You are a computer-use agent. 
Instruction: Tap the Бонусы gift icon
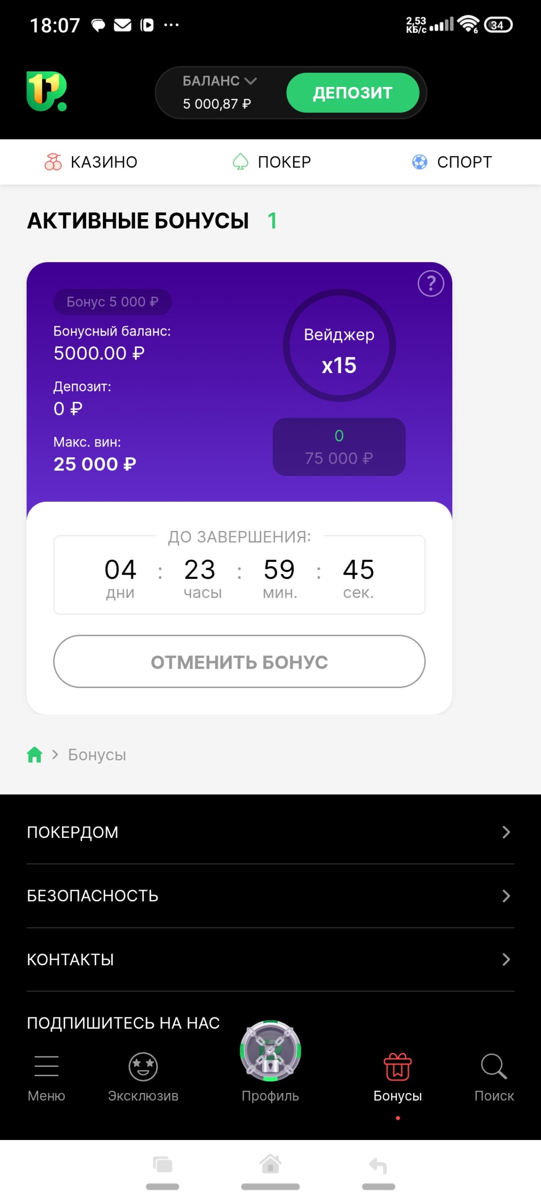coord(398,1067)
